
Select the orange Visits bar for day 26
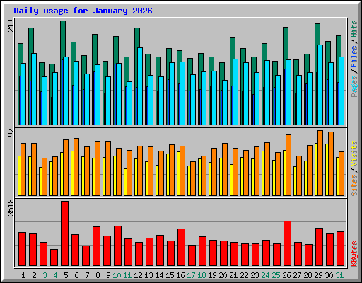pos(288,165)
